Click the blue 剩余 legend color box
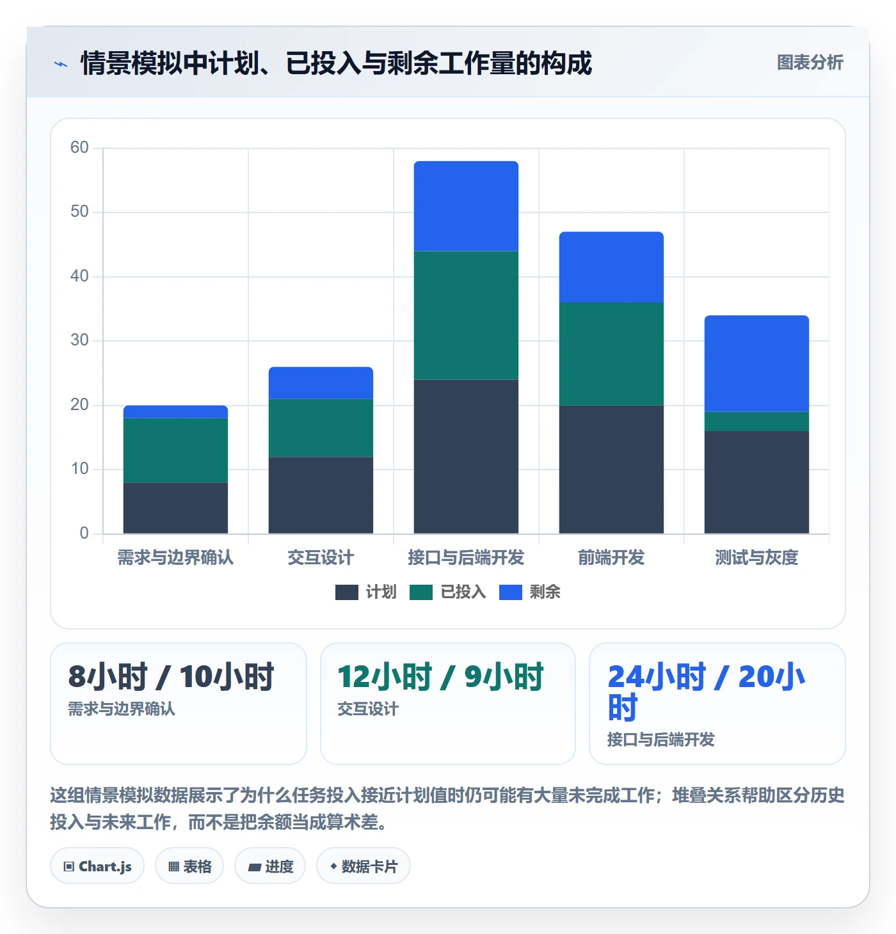Image resolution: width=896 pixels, height=934 pixels. [511, 592]
